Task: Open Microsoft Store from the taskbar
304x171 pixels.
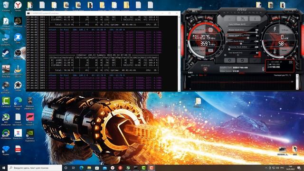Action: (x=97, y=168)
